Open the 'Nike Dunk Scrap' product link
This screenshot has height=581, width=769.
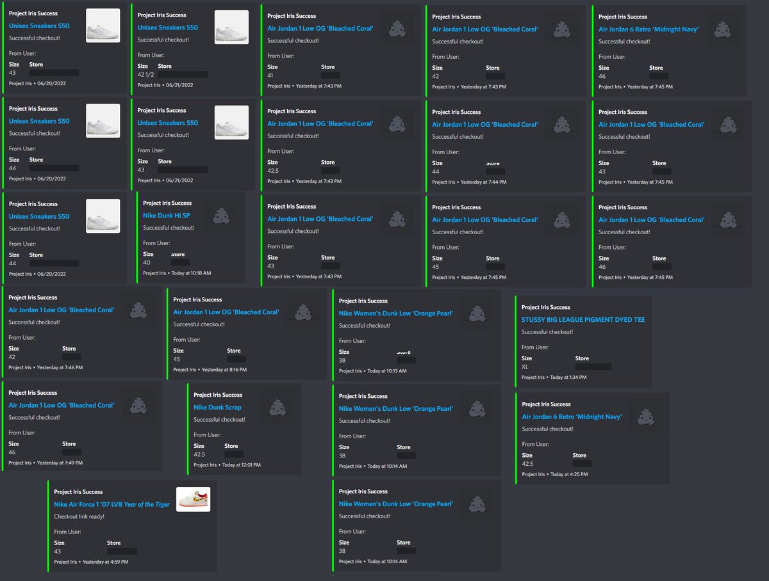[x=217, y=408]
